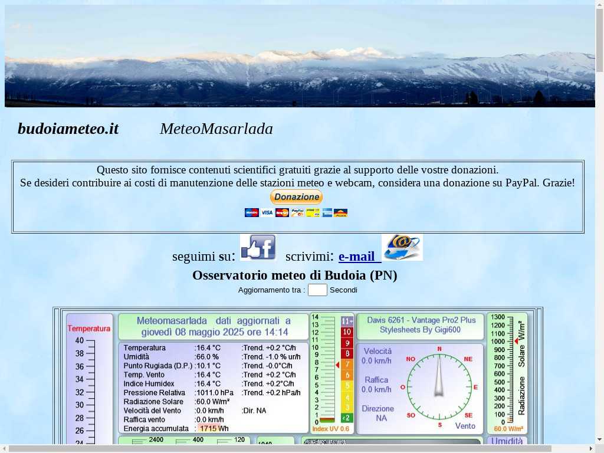Viewport: 604px width, 453px height.
Task: Click the Punto Rugiada 10.1 °C value
Action: (208, 366)
